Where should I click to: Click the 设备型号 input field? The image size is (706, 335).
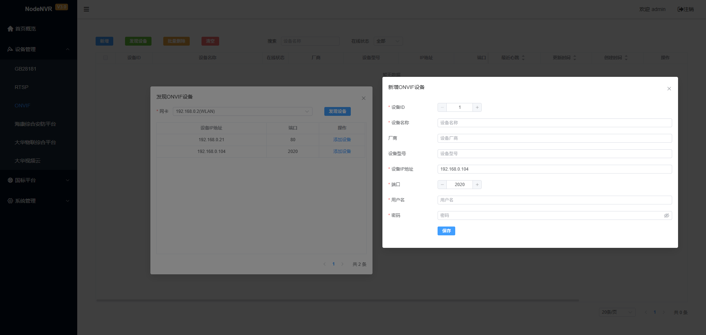click(x=555, y=154)
